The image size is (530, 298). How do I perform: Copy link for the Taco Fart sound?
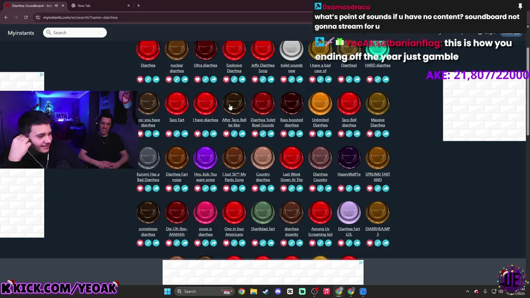coord(177,134)
